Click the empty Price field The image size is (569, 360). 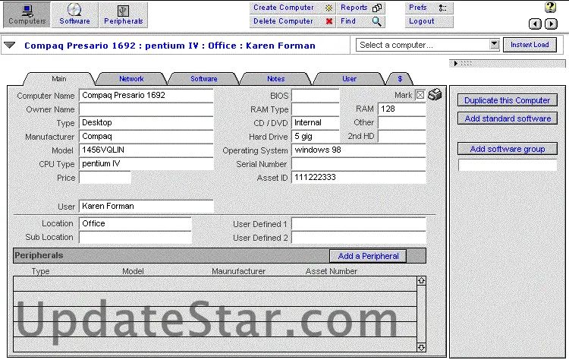(105, 178)
